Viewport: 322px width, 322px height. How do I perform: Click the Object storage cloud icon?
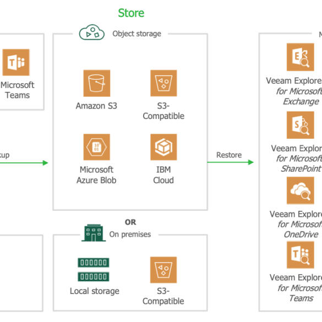click(92, 32)
